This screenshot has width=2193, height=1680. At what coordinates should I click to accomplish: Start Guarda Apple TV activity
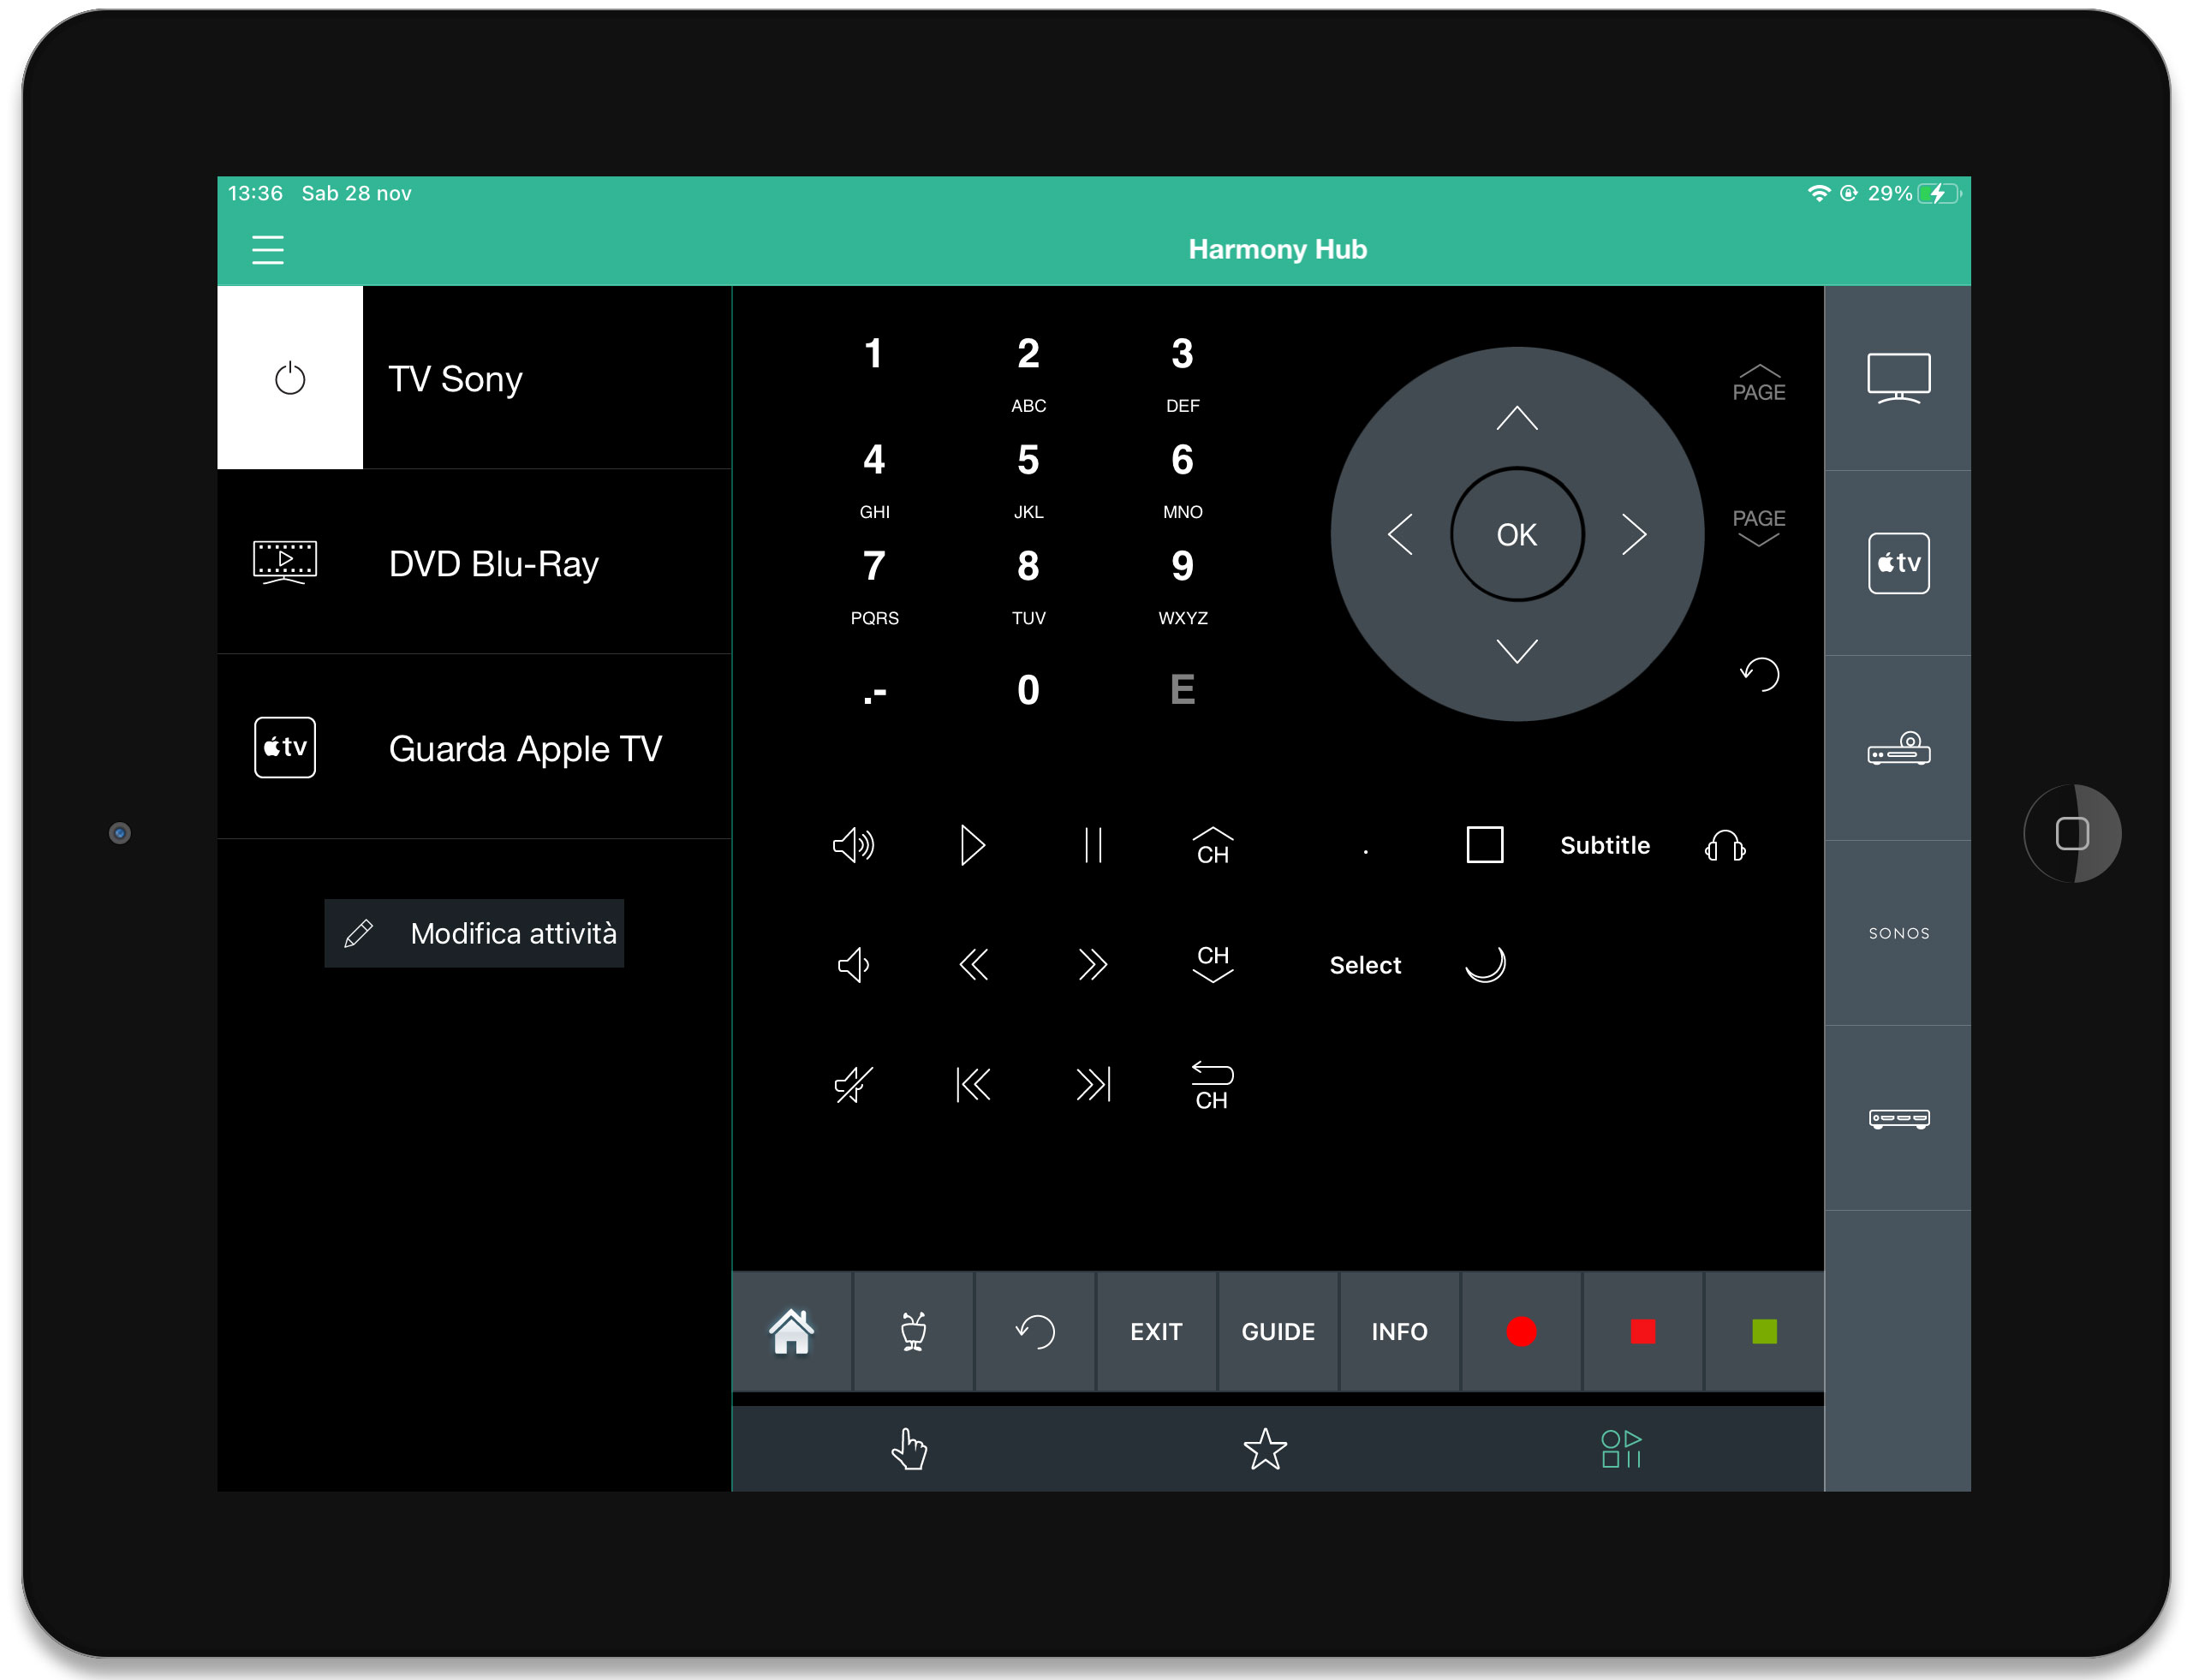click(474, 748)
